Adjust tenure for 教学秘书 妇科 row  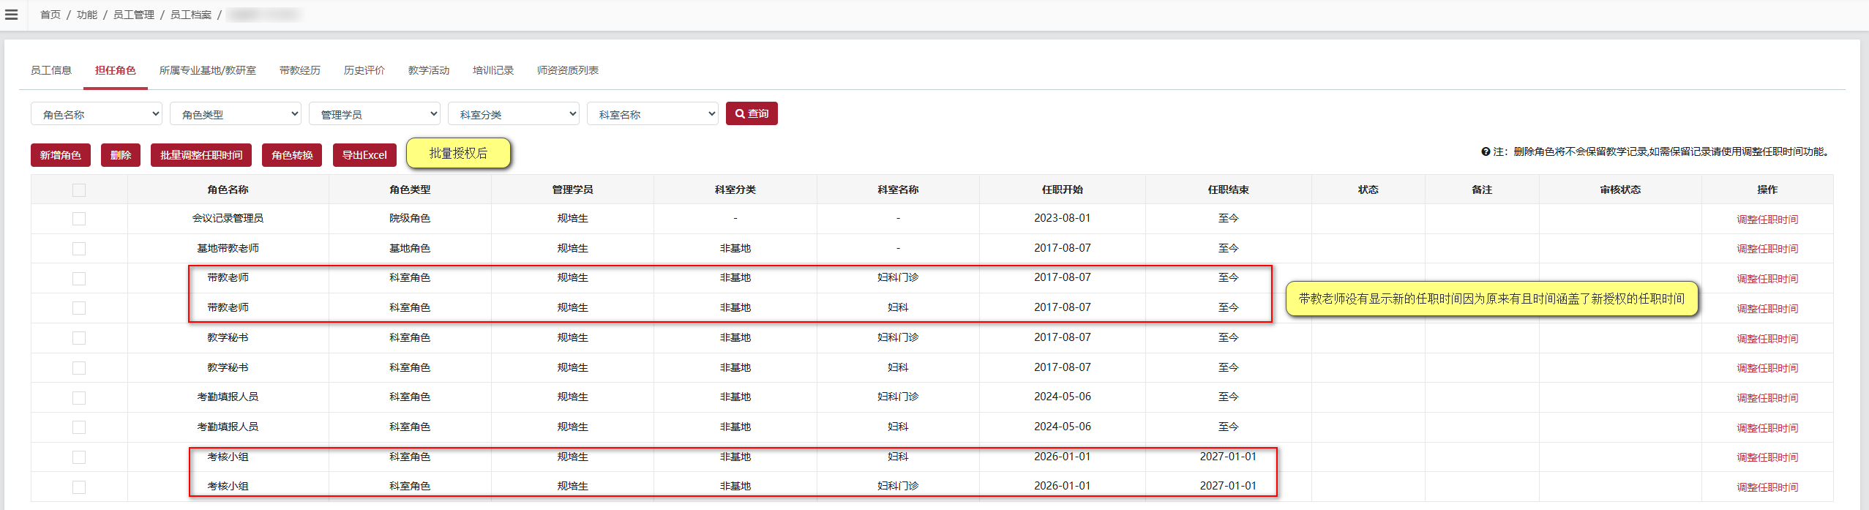pos(1767,368)
